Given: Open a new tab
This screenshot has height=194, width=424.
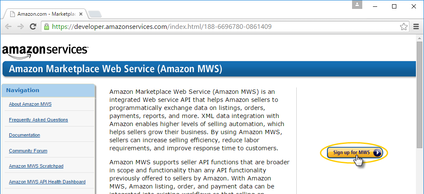Looking at the screenshot, I should point(95,14).
